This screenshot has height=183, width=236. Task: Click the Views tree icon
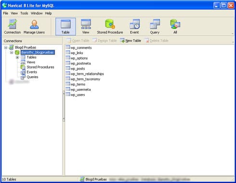coord(23,62)
